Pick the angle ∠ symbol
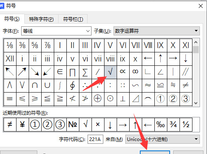 (x=161, y=72)
